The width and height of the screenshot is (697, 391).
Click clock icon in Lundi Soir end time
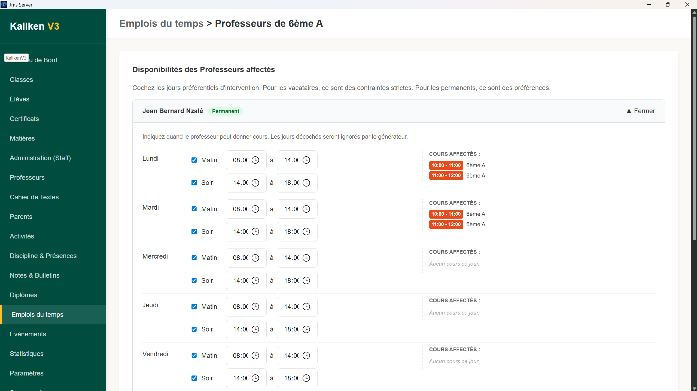pos(306,183)
